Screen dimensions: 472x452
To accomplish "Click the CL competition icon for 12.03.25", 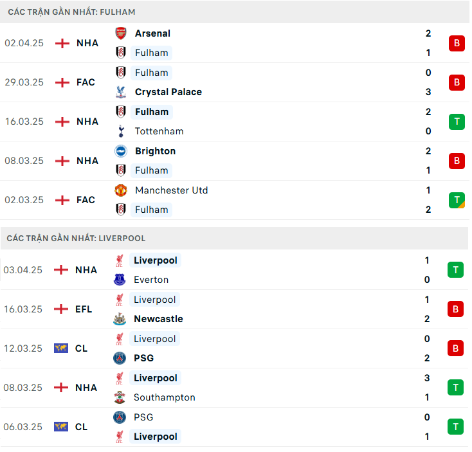I will coord(61,348).
